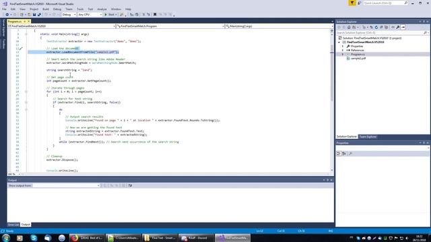Click the system clock in the taskbar
The image size is (431, 242).
coord(420,238)
